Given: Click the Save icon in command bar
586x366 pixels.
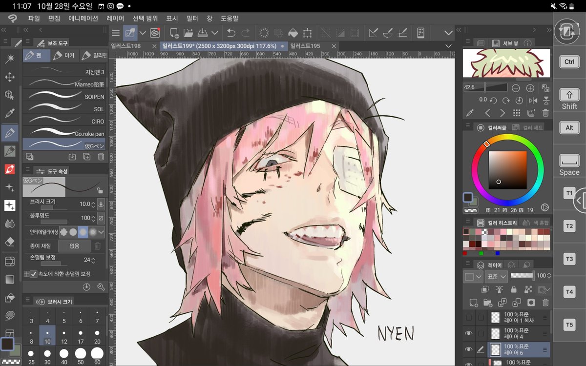Looking at the screenshot, I should [x=203, y=33].
